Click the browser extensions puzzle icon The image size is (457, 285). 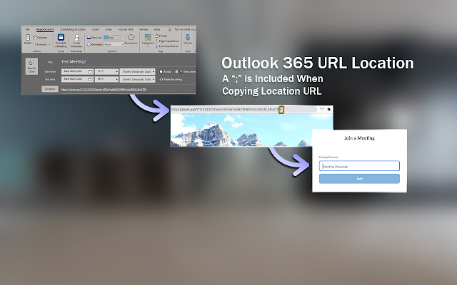tap(329, 109)
